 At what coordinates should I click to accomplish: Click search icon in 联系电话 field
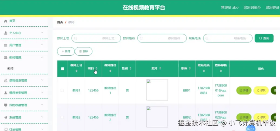point(207,38)
